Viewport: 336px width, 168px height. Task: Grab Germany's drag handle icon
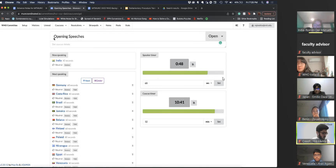click(x=133, y=85)
